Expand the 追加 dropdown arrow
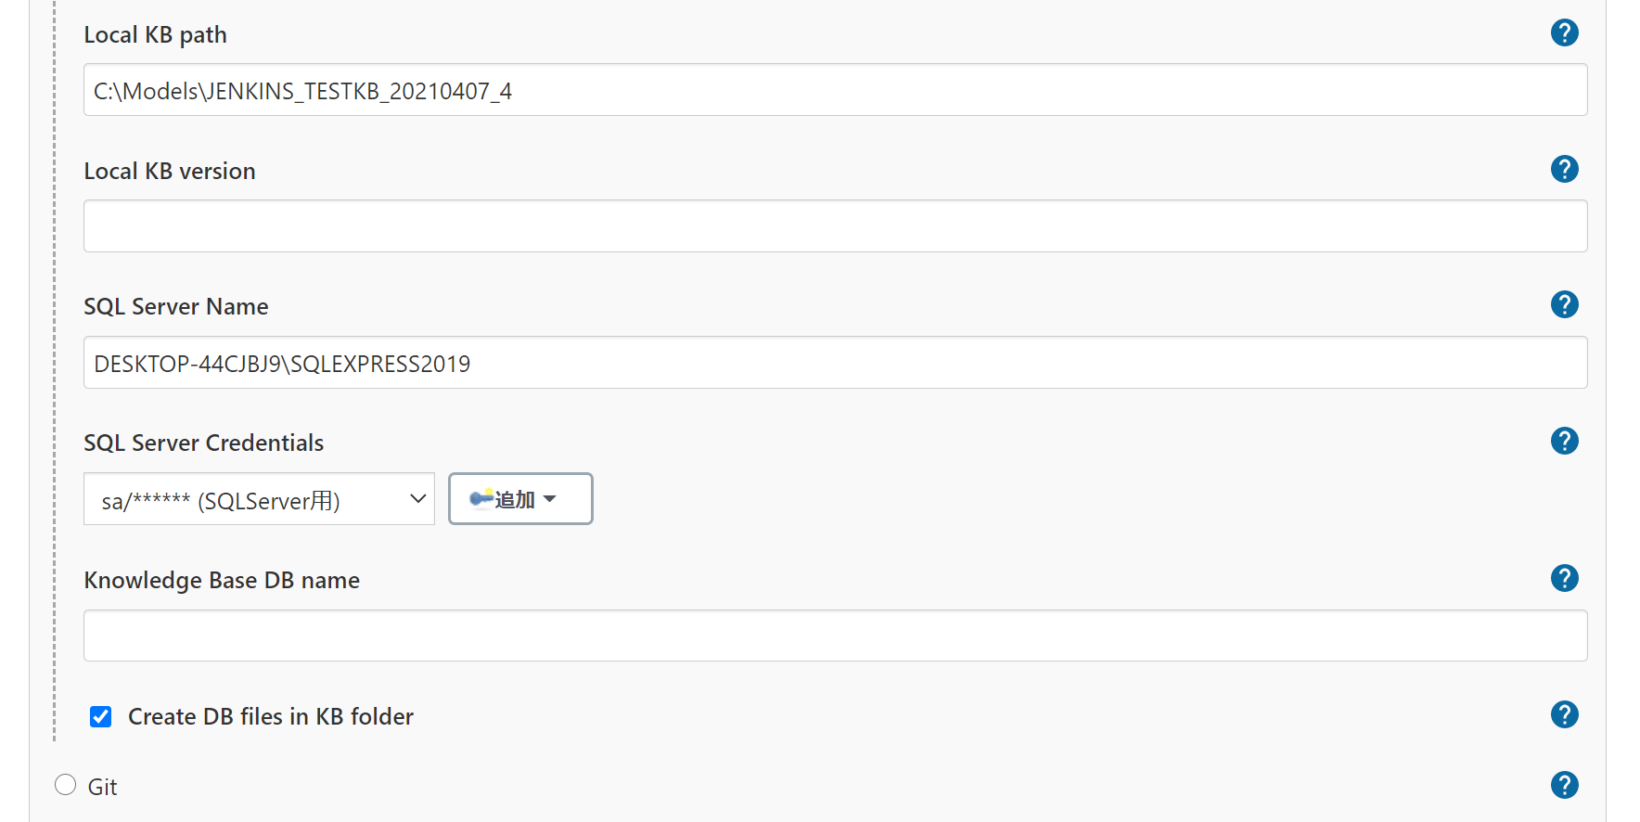 [x=550, y=499]
